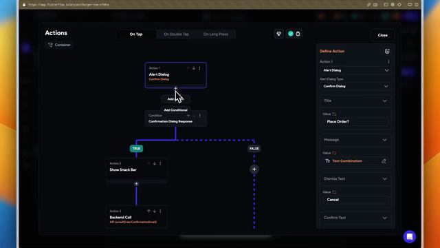Click the Cancel dismiss text field
The image size is (440, 248).
point(355,200)
